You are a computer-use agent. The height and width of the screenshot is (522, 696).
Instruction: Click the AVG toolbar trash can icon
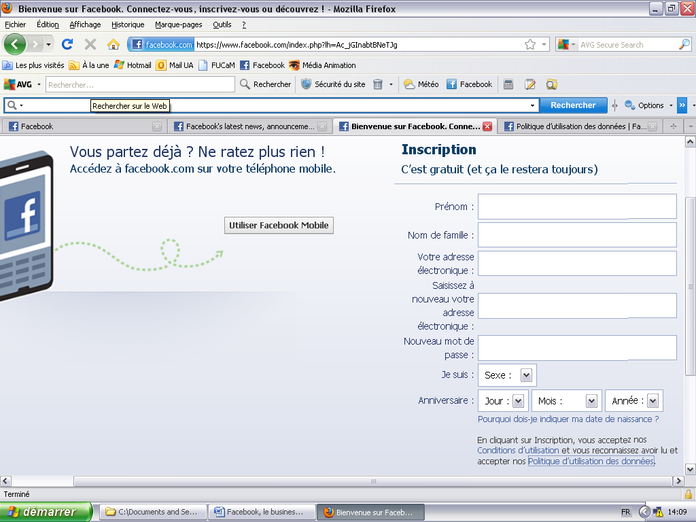point(378,84)
